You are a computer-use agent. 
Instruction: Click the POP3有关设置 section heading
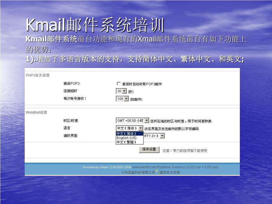38,75
